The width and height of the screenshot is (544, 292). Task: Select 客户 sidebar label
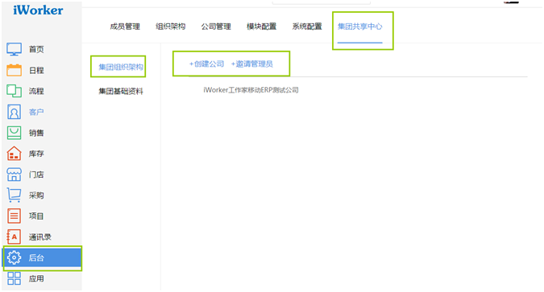tap(36, 112)
